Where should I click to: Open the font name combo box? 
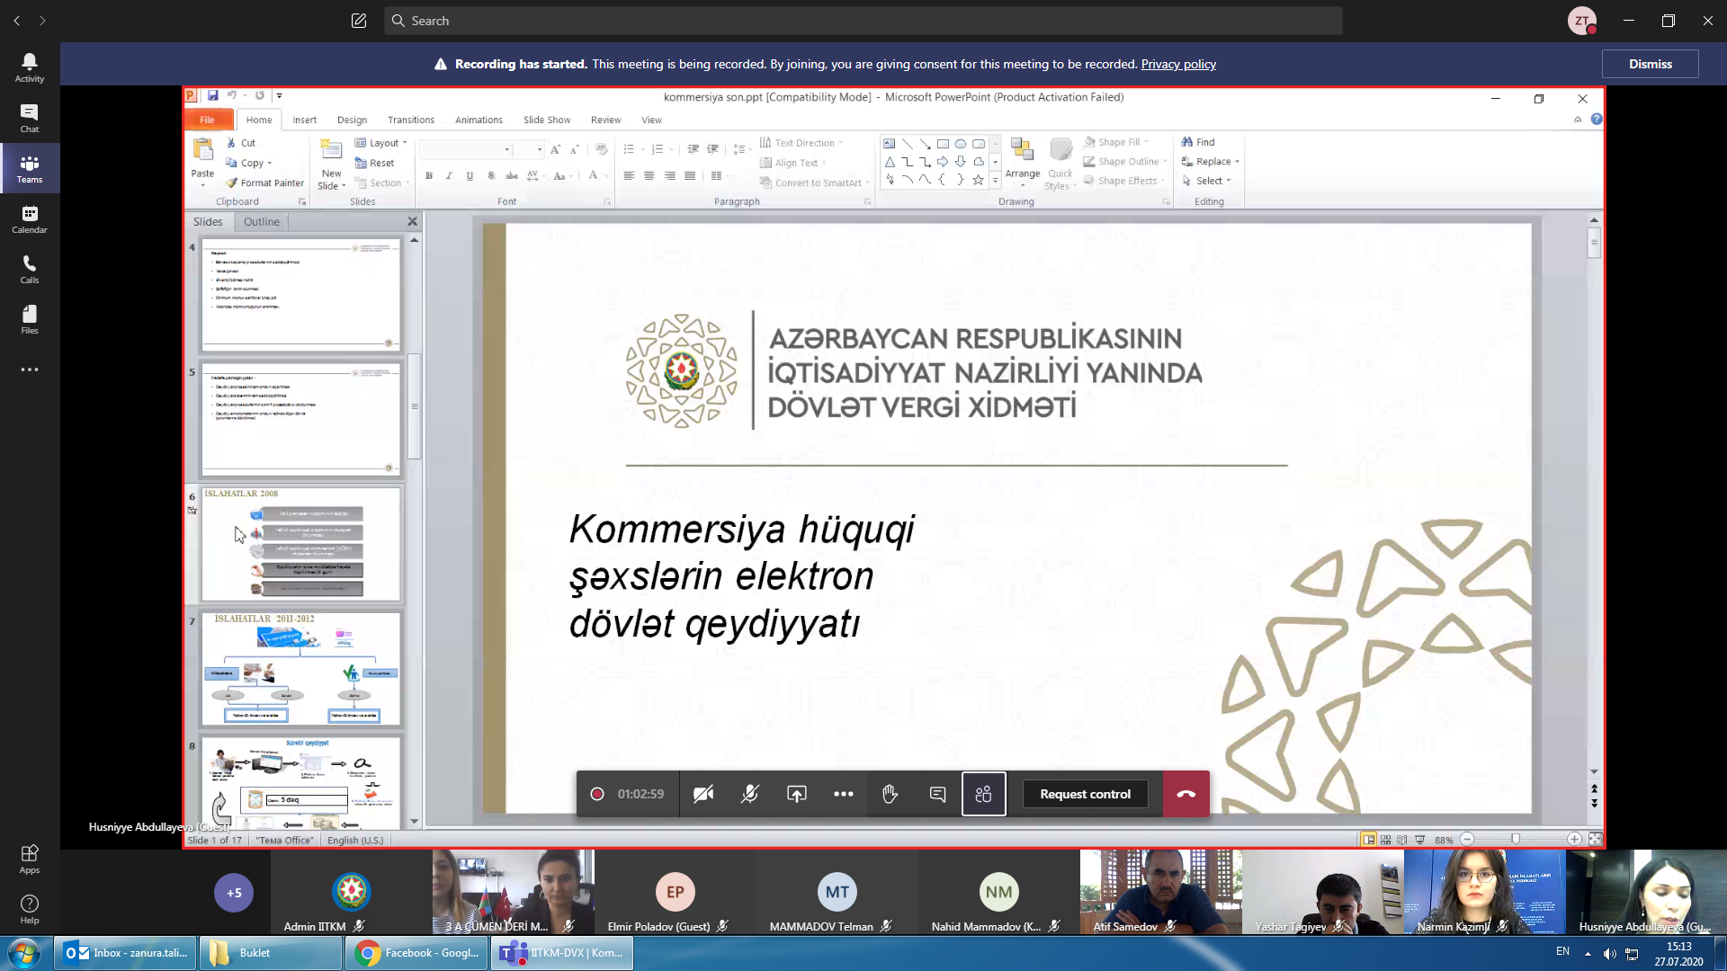(x=466, y=149)
